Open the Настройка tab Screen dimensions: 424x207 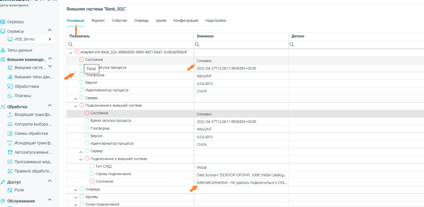(x=215, y=20)
